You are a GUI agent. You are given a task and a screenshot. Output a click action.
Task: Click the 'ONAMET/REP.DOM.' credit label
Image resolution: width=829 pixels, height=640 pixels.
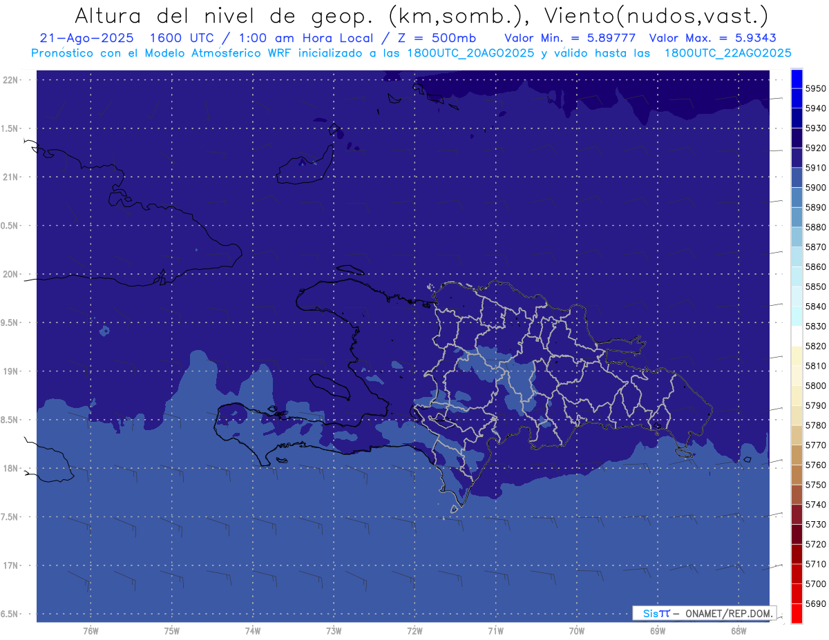click(x=729, y=613)
